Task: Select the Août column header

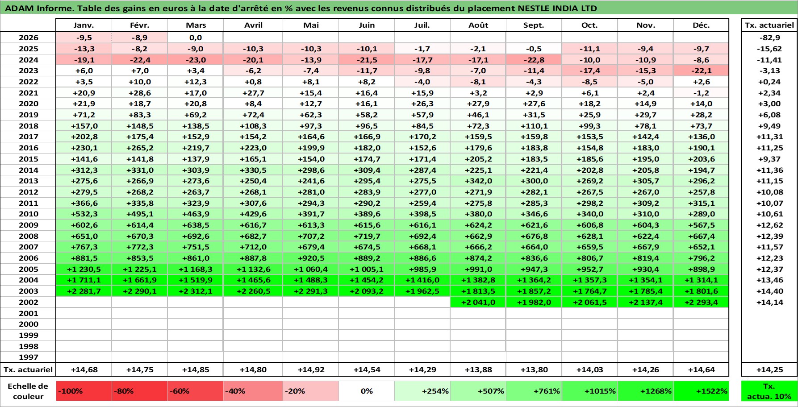Action: coord(478,25)
